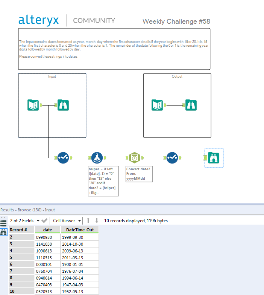Open the 2 of 2 Fields dropdown
This screenshot has width=264, height=295.
[x=24, y=221]
